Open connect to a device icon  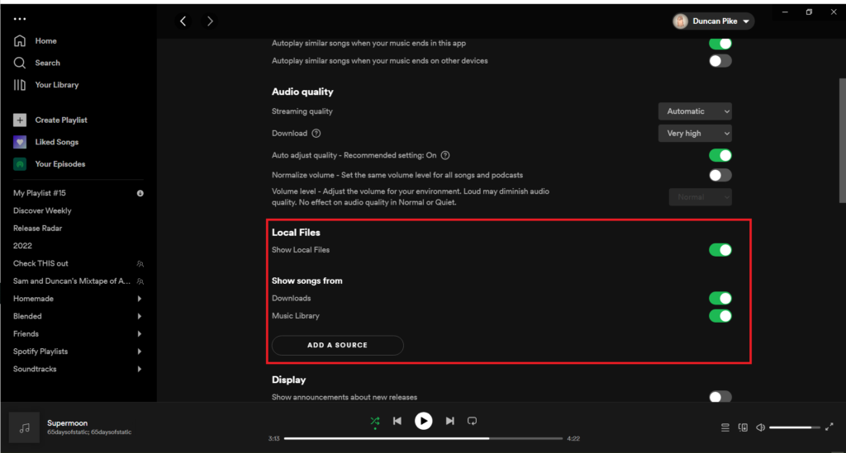[743, 427]
